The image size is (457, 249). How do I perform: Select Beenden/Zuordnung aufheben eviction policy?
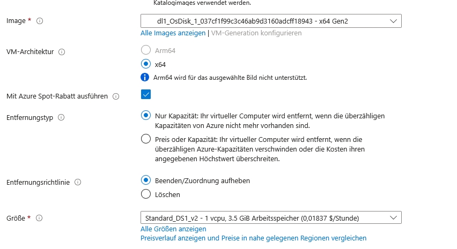pyautogui.click(x=145, y=180)
